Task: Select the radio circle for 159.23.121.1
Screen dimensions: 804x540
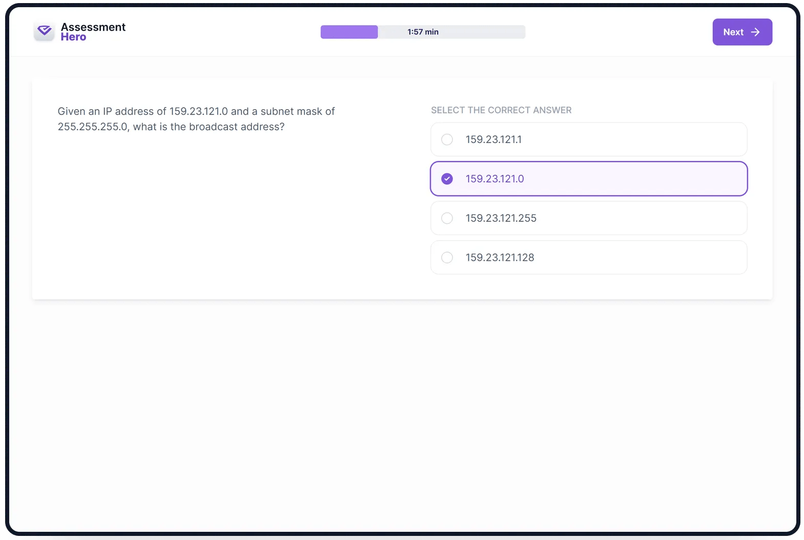Action: (x=447, y=139)
